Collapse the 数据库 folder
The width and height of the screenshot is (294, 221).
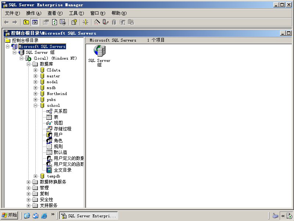click(29, 64)
